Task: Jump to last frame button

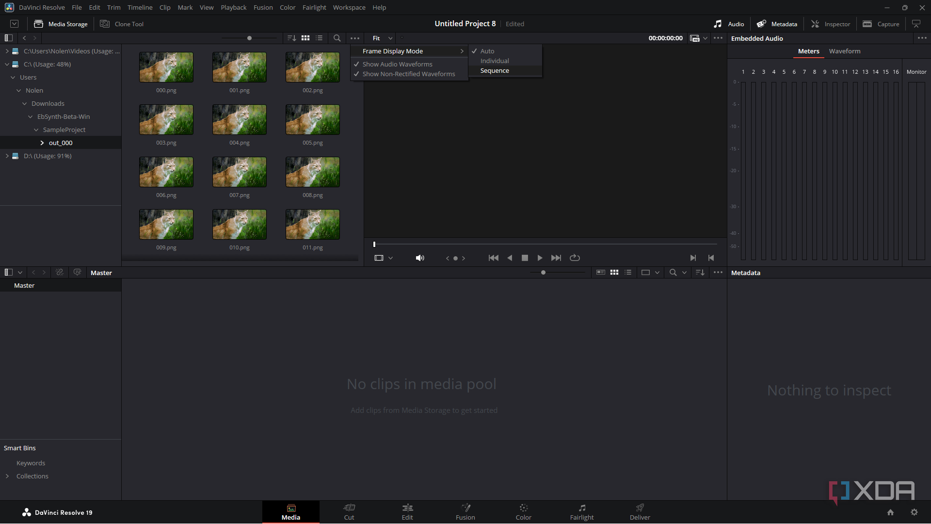Action: (x=556, y=258)
